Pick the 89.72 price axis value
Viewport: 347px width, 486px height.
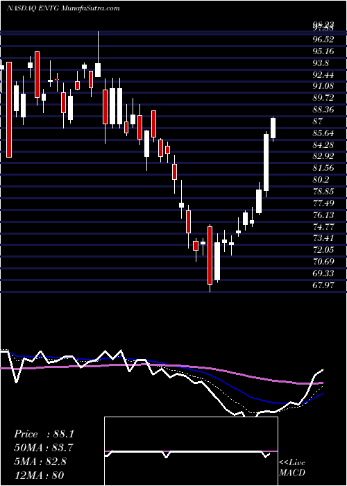coord(323,98)
